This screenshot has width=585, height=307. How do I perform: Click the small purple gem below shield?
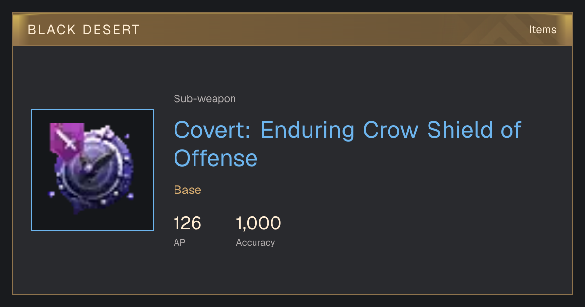pyautogui.click(x=52, y=194)
